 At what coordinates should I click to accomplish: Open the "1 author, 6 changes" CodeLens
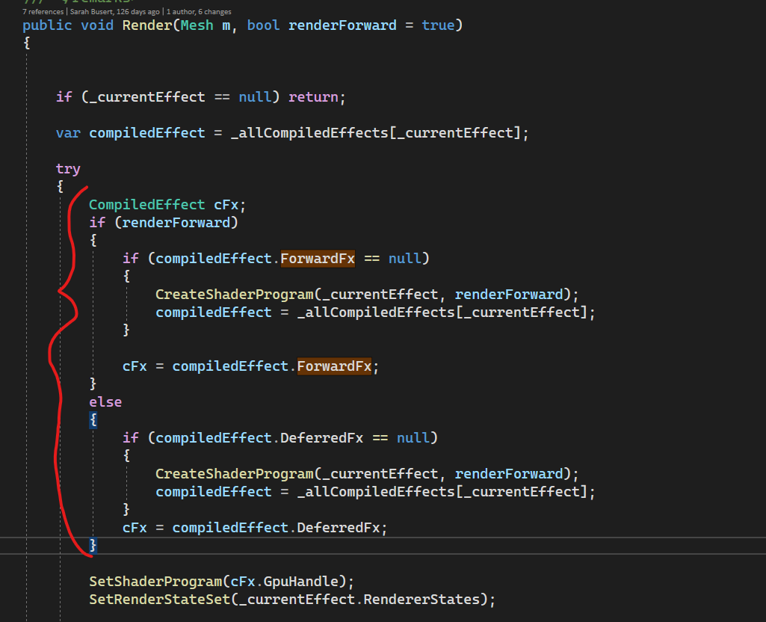(199, 12)
